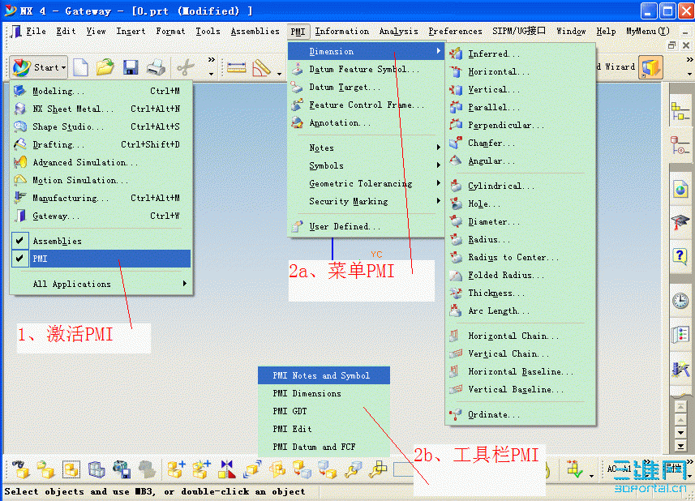This screenshot has width=695, height=501.
Task: Select Thickness dimension entry
Action: click(521, 293)
